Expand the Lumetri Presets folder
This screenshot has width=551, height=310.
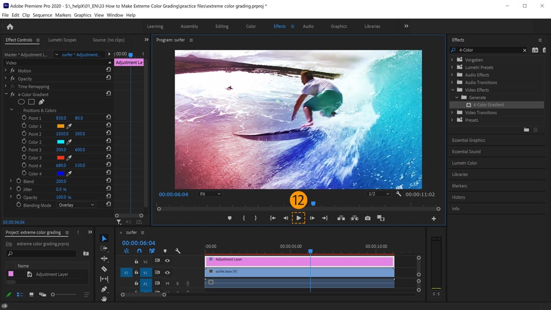pos(452,67)
